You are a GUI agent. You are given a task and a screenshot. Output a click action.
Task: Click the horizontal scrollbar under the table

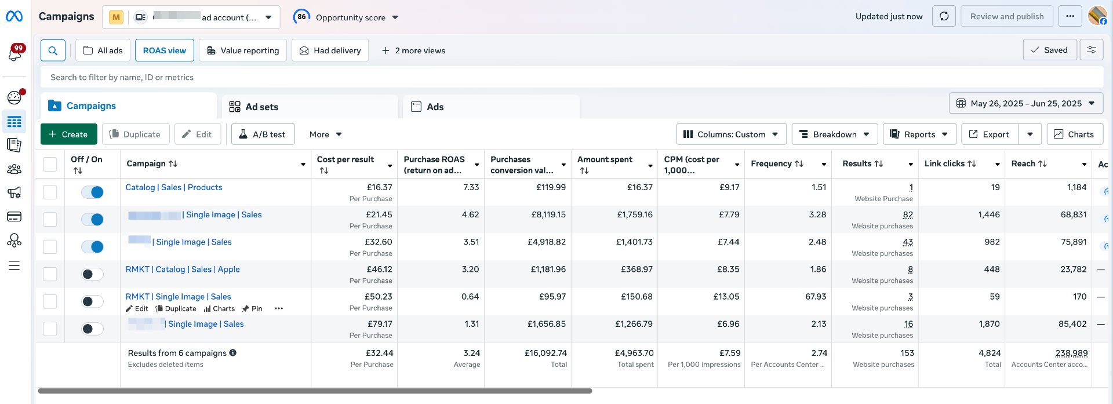[x=315, y=391]
